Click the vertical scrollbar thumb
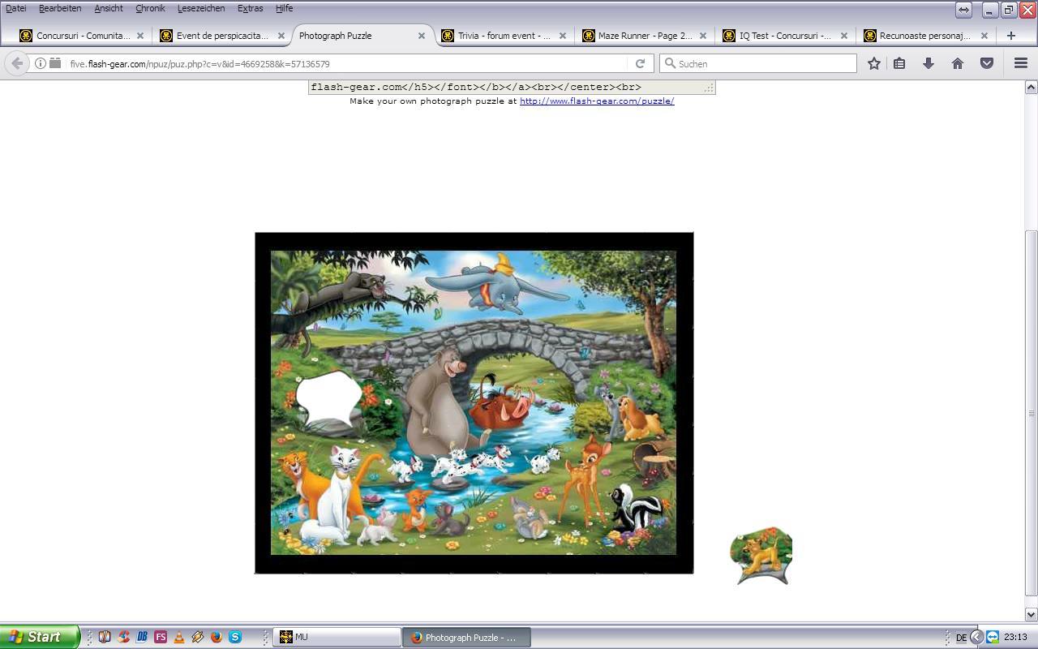The width and height of the screenshot is (1038, 649). pyautogui.click(x=1032, y=414)
